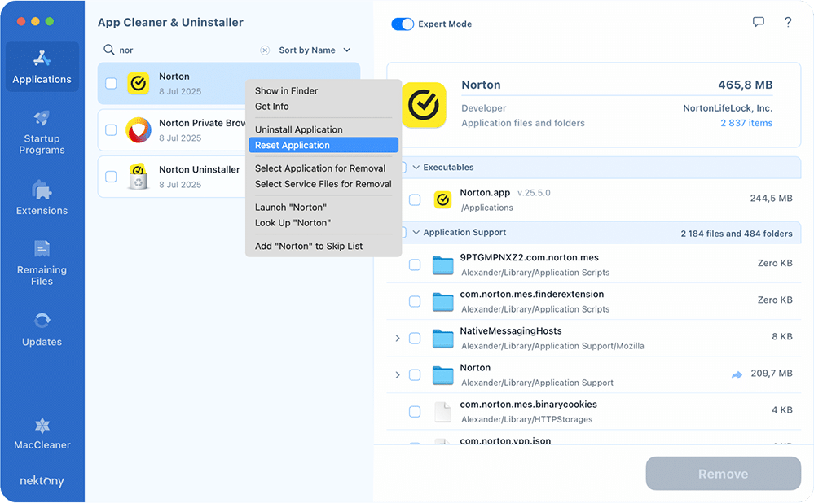The image size is (814, 503).
Task: Open MacCleaner from the sidebar
Action: click(x=42, y=434)
